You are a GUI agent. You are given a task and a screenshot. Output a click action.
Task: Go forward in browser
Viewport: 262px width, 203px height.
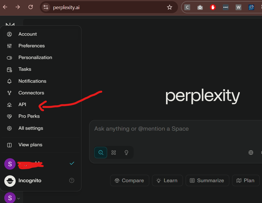[18, 7]
